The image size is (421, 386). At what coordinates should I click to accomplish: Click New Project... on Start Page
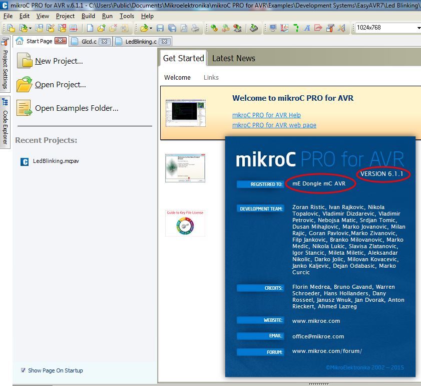tap(50, 61)
